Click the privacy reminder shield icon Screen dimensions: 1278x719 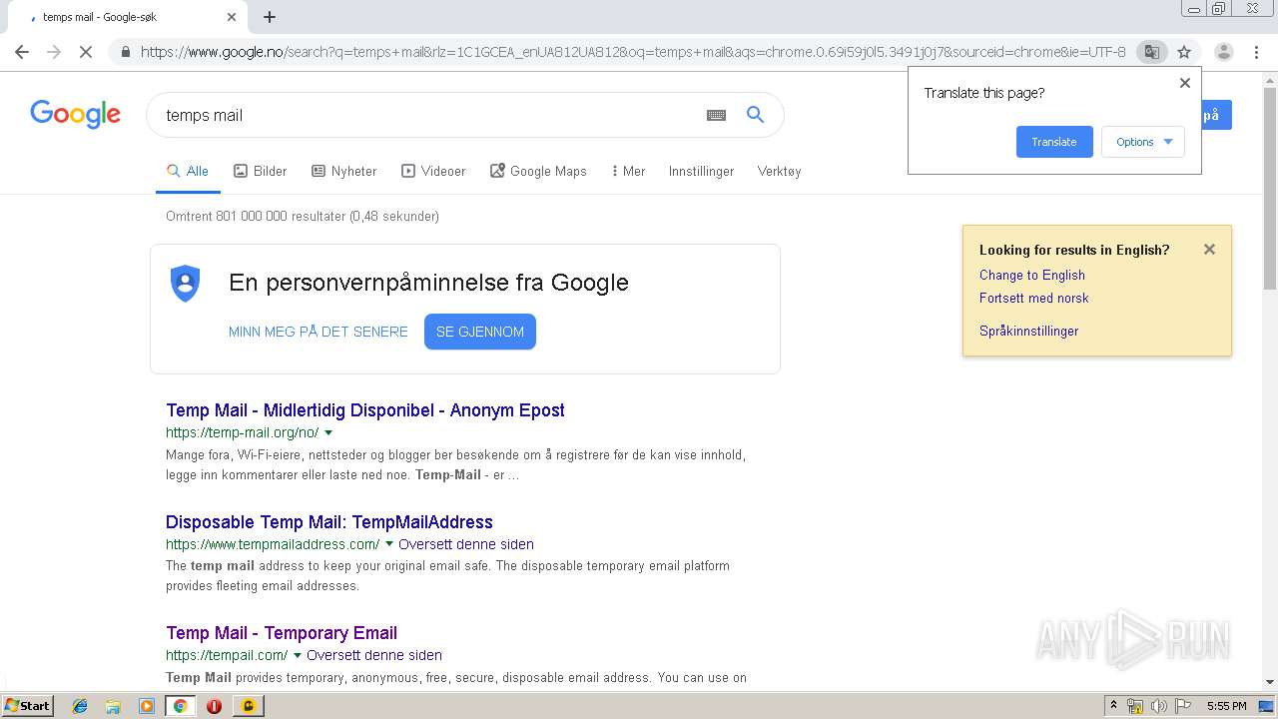tap(186, 284)
